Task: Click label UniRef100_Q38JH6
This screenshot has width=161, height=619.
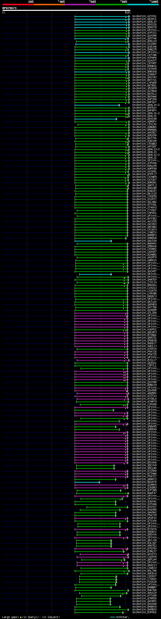Action: [x=144, y=47]
